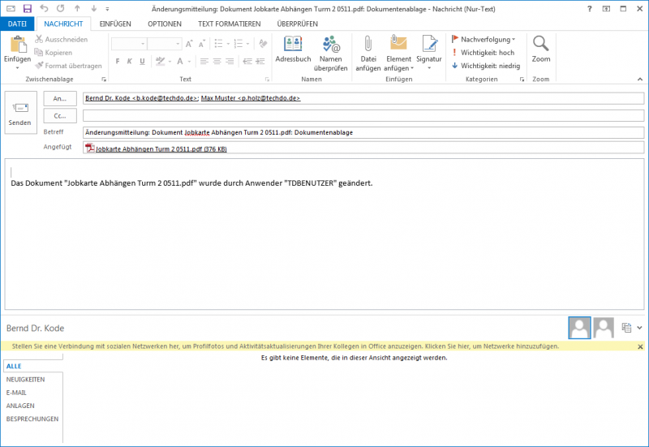
Task: Open the Kategorien dialog launcher
Action: tap(522, 79)
